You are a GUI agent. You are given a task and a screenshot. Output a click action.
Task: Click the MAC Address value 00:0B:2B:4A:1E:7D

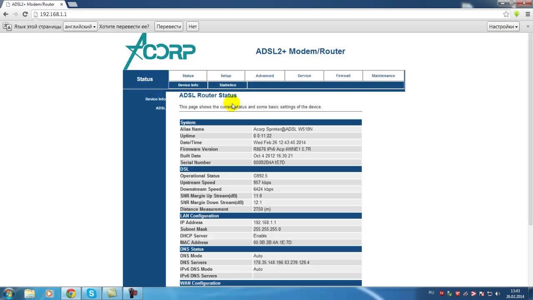click(272, 242)
